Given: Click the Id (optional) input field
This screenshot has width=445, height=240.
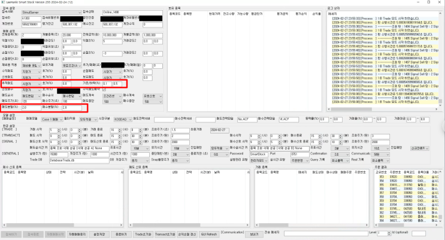Looking at the screenshot, I should click(419, 233).
